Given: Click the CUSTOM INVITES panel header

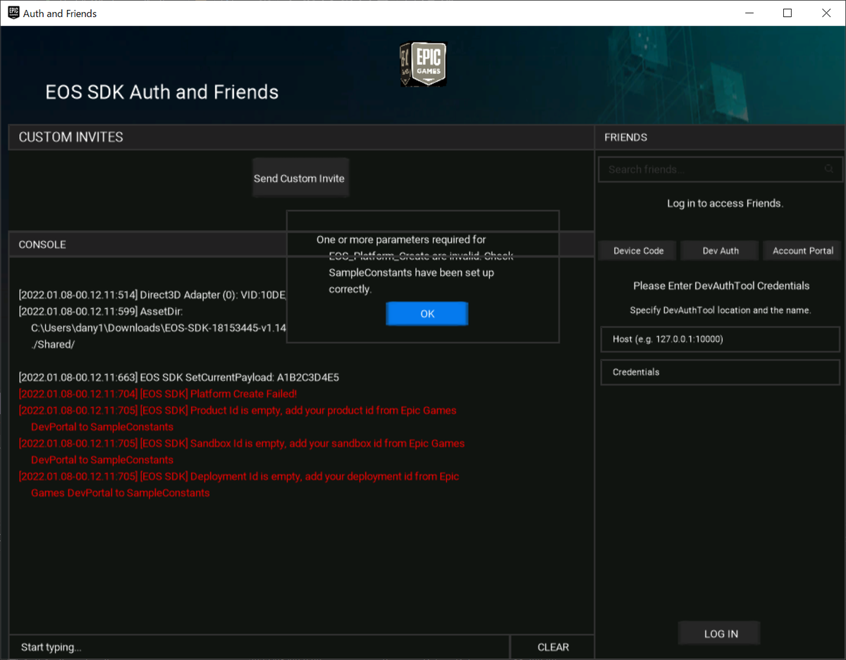Looking at the screenshot, I should tap(301, 137).
